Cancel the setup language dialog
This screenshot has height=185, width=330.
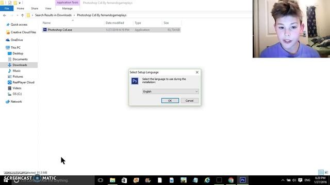pyautogui.click(x=189, y=101)
